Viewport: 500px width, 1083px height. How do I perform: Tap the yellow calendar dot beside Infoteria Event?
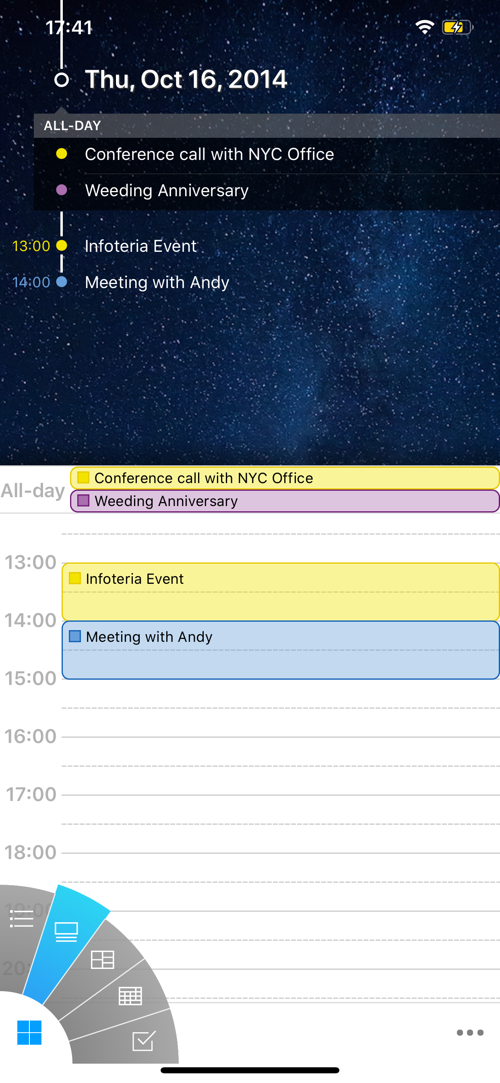[61, 245]
